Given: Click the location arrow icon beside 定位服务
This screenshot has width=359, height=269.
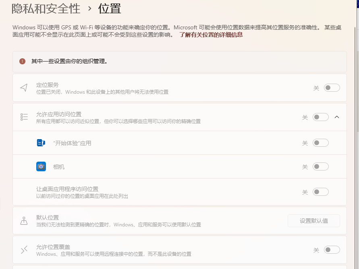Looking at the screenshot, I should pos(24,88).
